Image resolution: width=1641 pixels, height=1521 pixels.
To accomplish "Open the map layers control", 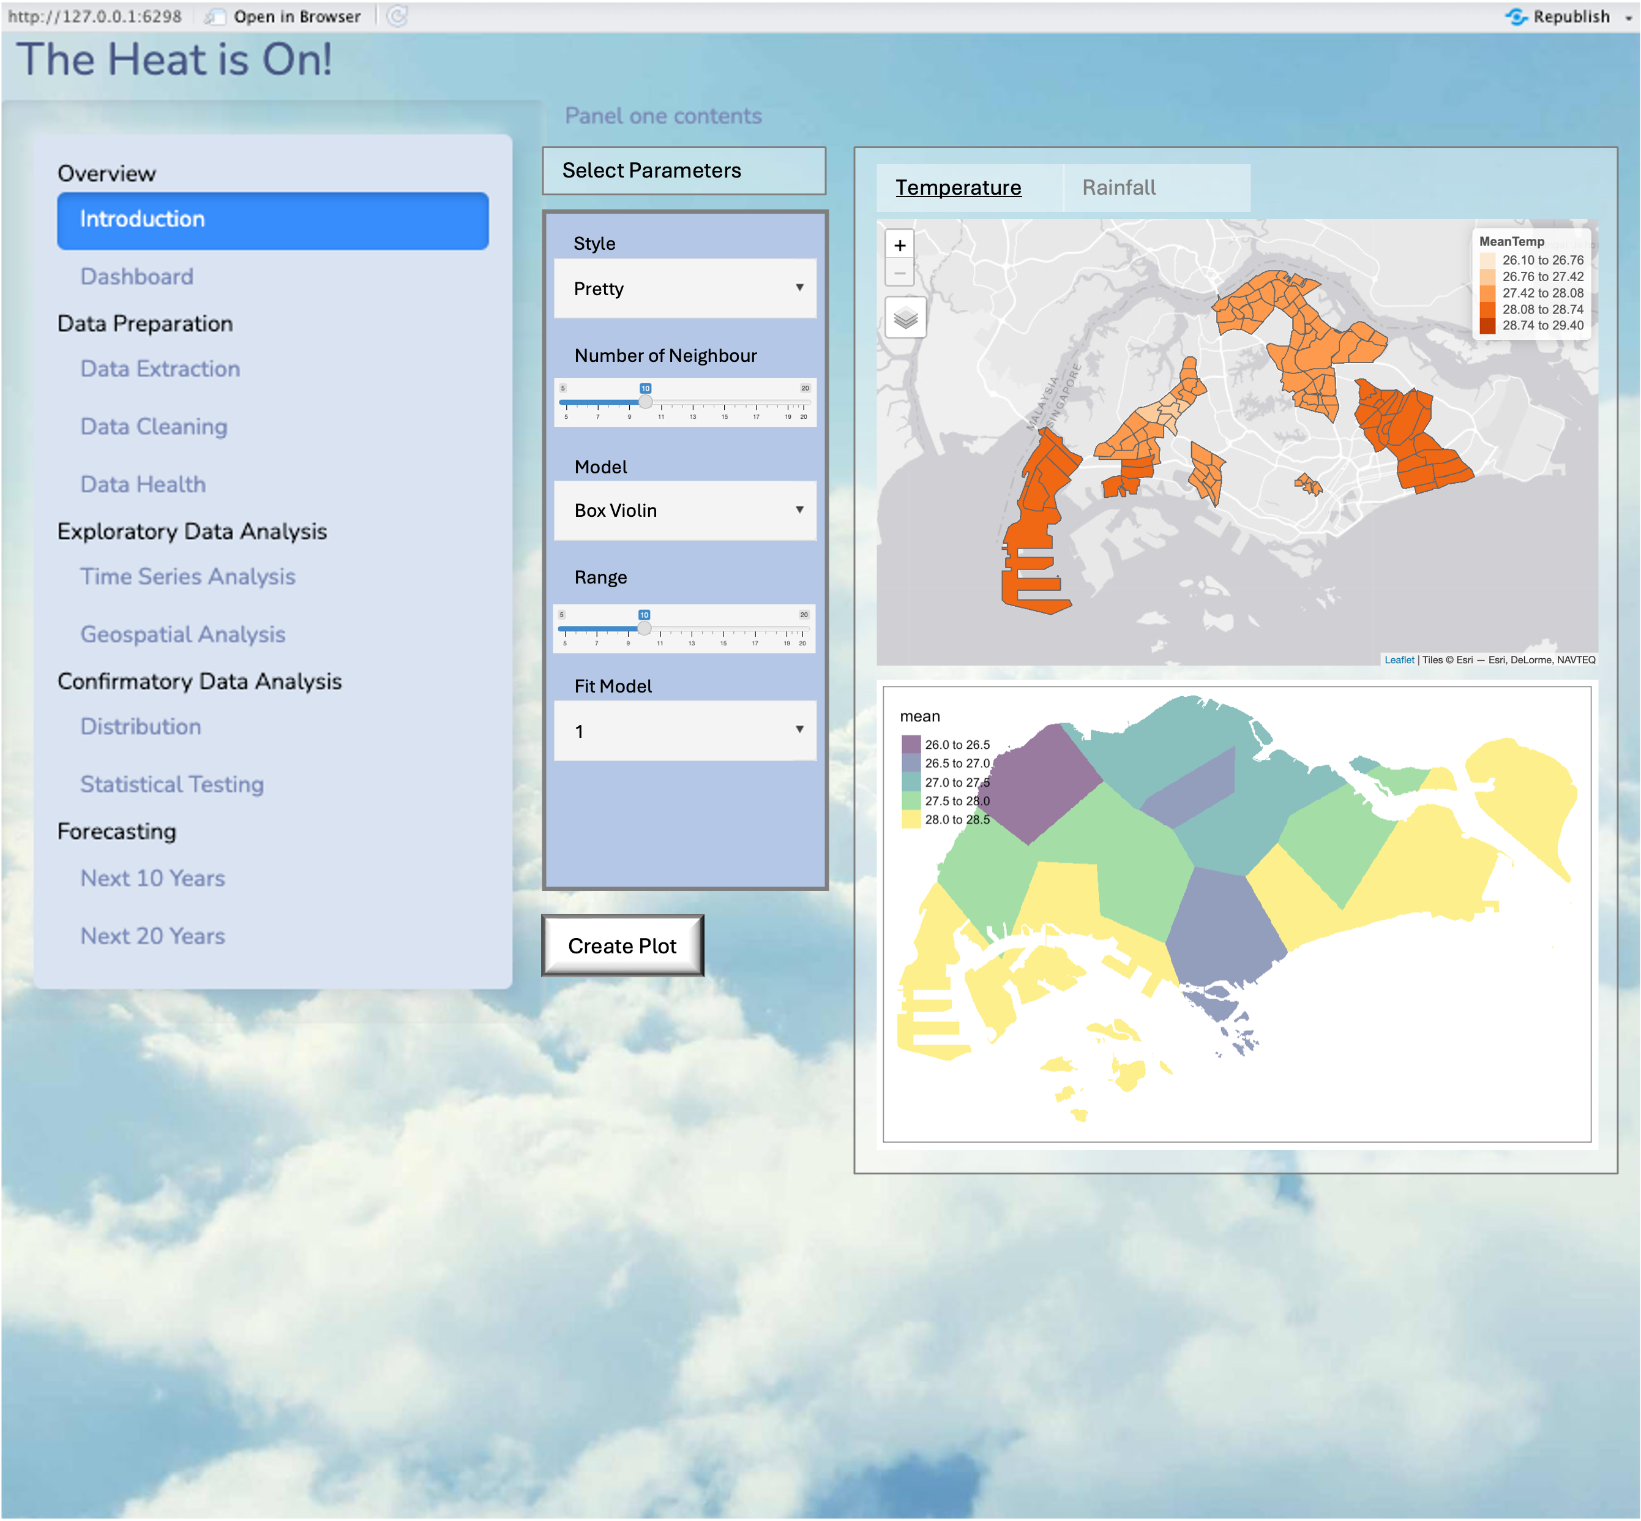I will coord(905,318).
